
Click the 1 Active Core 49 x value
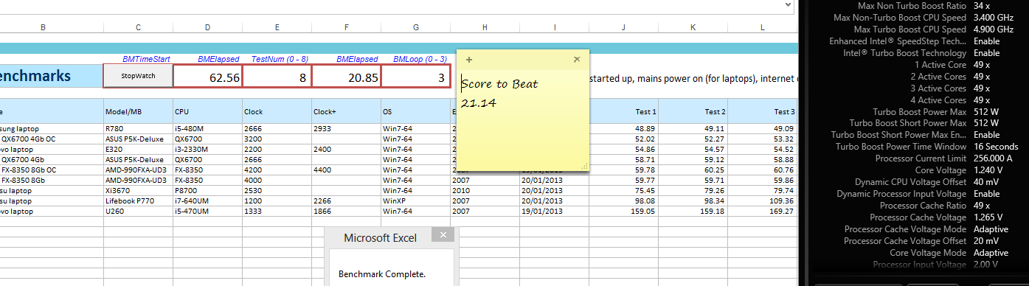982,64
